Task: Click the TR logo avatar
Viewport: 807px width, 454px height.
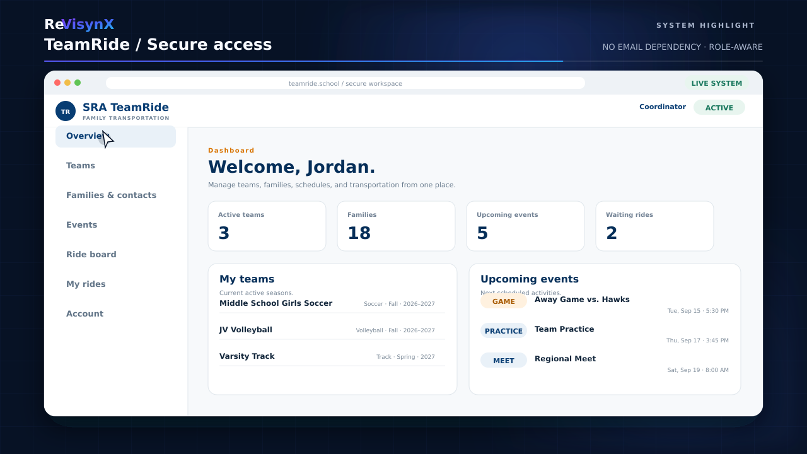Action: [x=66, y=111]
